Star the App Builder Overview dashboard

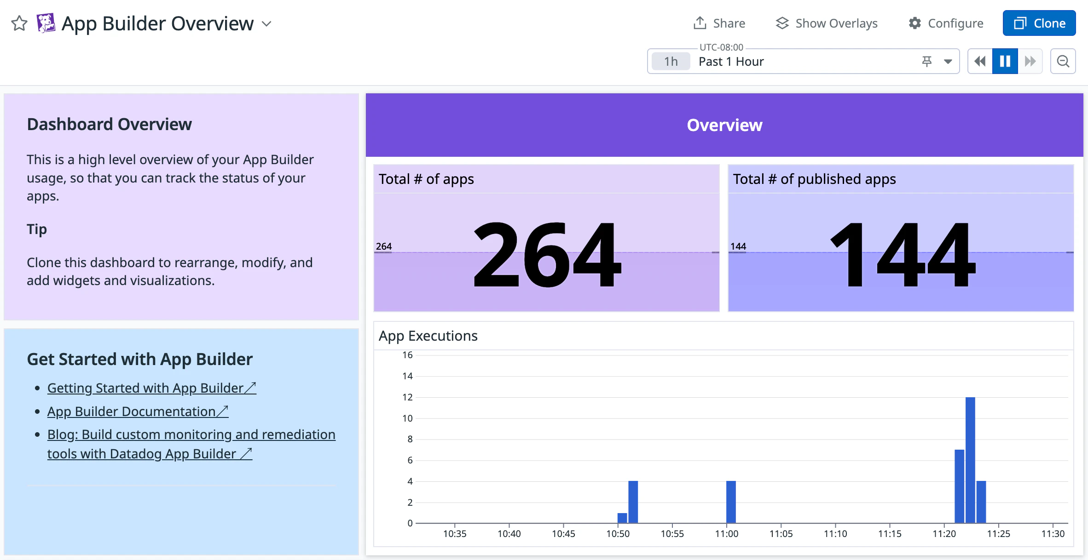(x=19, y=23)
